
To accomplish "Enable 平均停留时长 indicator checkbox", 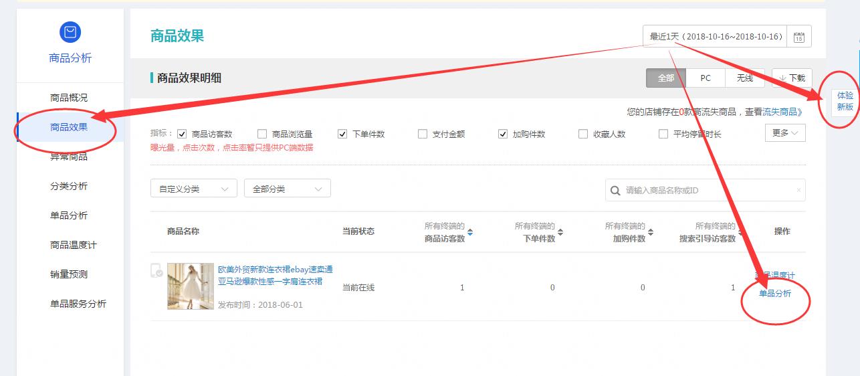I will (x=663, y=134).
